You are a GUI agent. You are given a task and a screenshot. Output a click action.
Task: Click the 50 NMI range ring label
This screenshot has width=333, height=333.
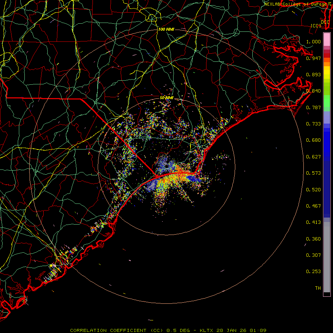point(166,98)
